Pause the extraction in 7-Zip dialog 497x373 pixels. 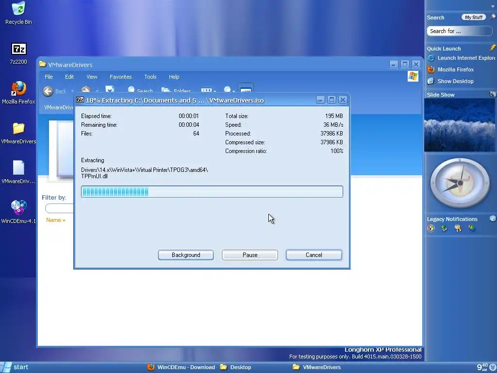tap(250, 255)
